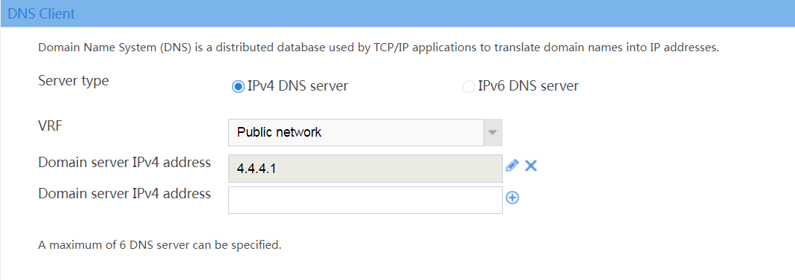Click the Domain Name System description text
Screen dimensions: 795x280
[379, 48]
